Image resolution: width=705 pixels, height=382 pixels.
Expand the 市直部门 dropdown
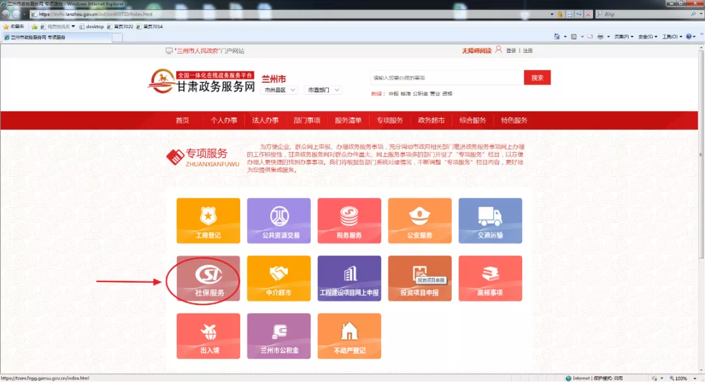pos(323,90)
